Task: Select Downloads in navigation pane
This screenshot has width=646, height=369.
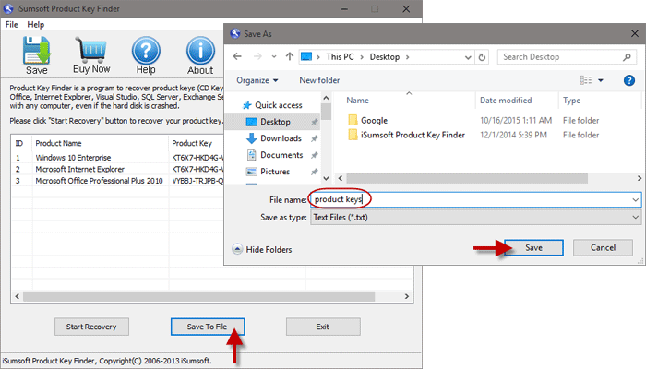Action: [x=273, y=138]
